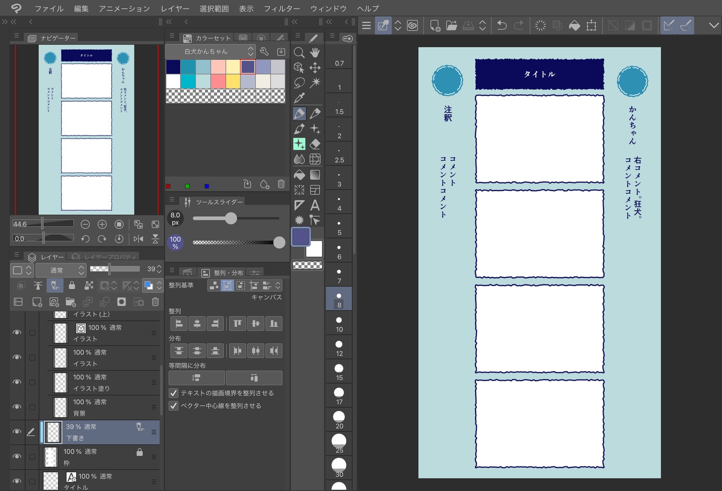
Task: Open the 白犬かんちゃん color set dropdown
Action: [x=210, y=52]
